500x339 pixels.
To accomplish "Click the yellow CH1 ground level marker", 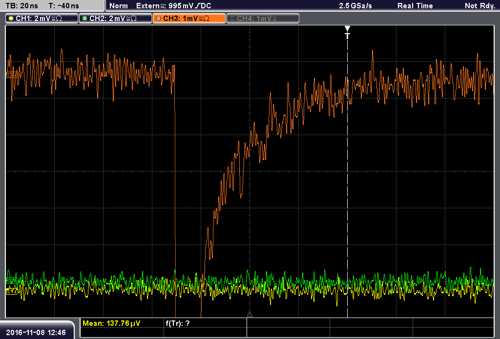I will click(12, 291).
